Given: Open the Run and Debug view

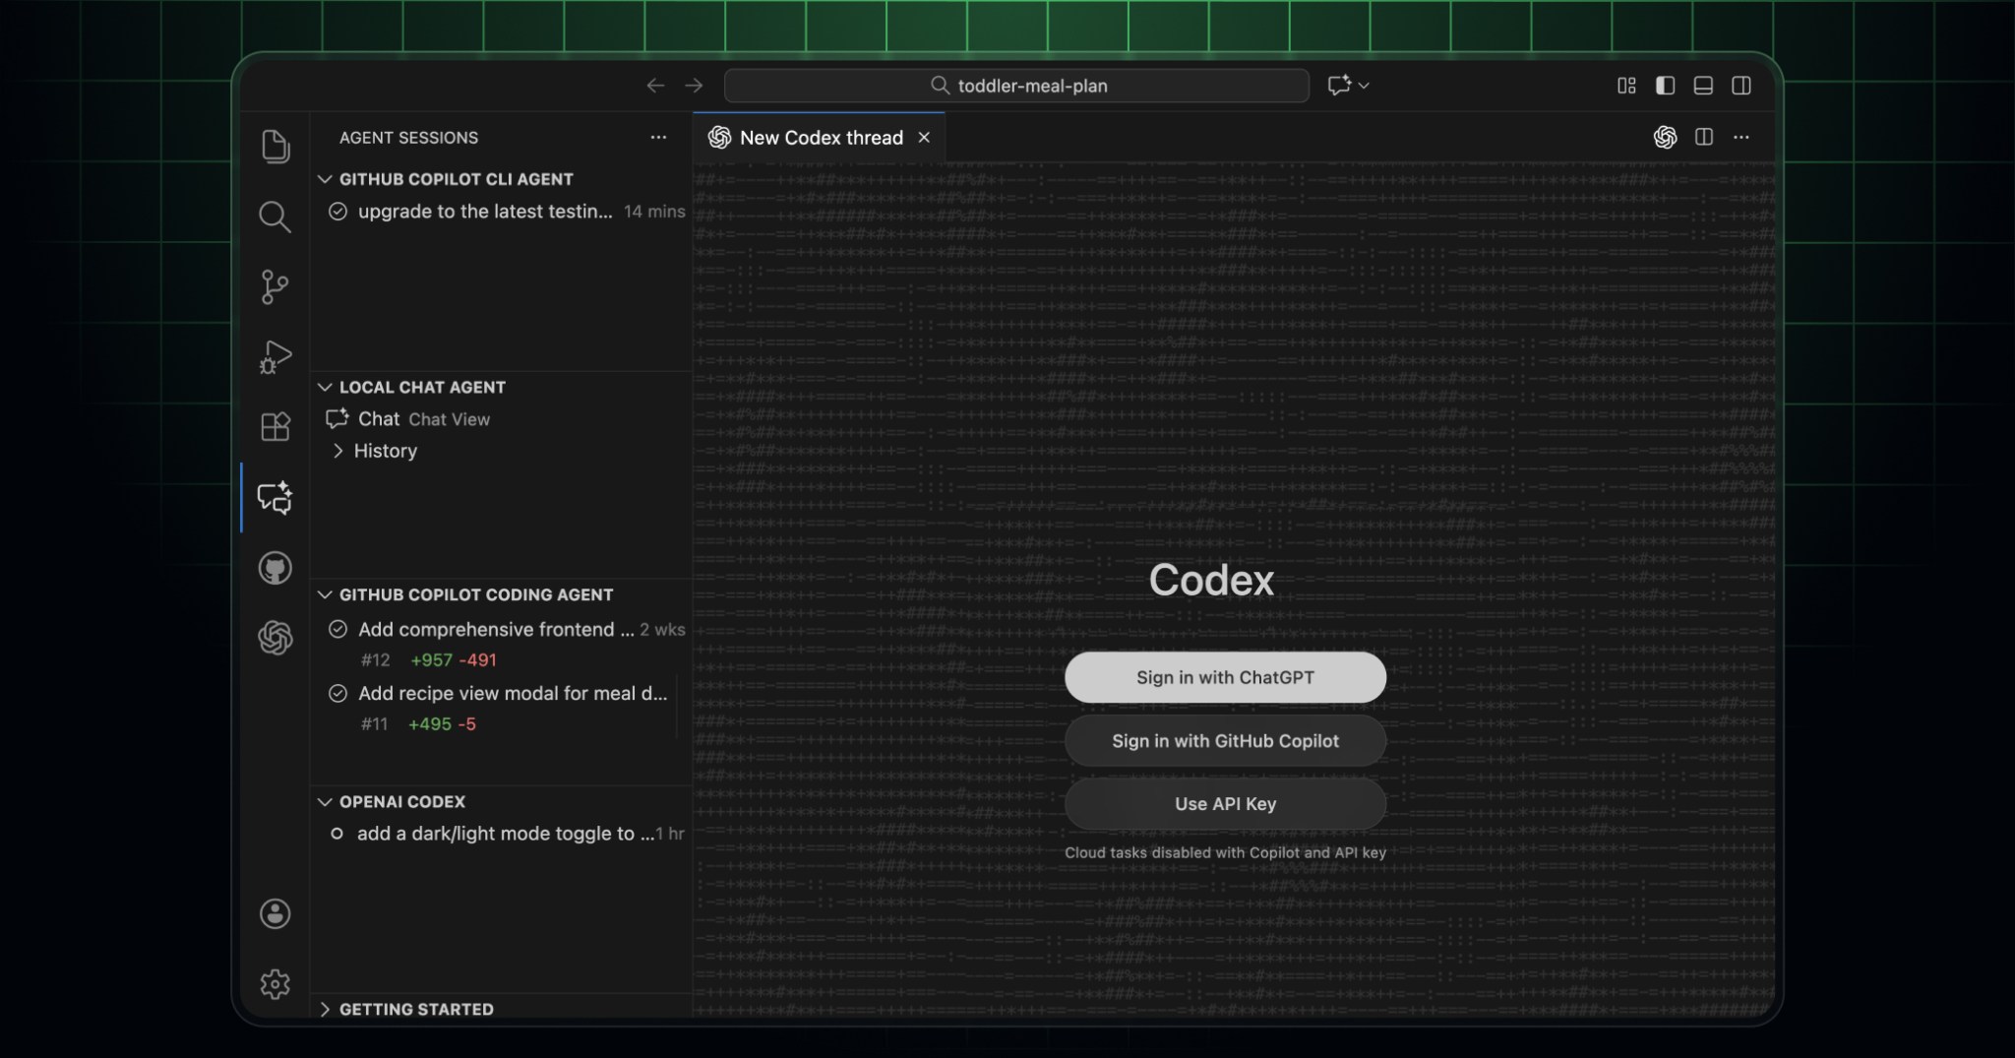Looking at the screenshot, I should tap(275, 357).
